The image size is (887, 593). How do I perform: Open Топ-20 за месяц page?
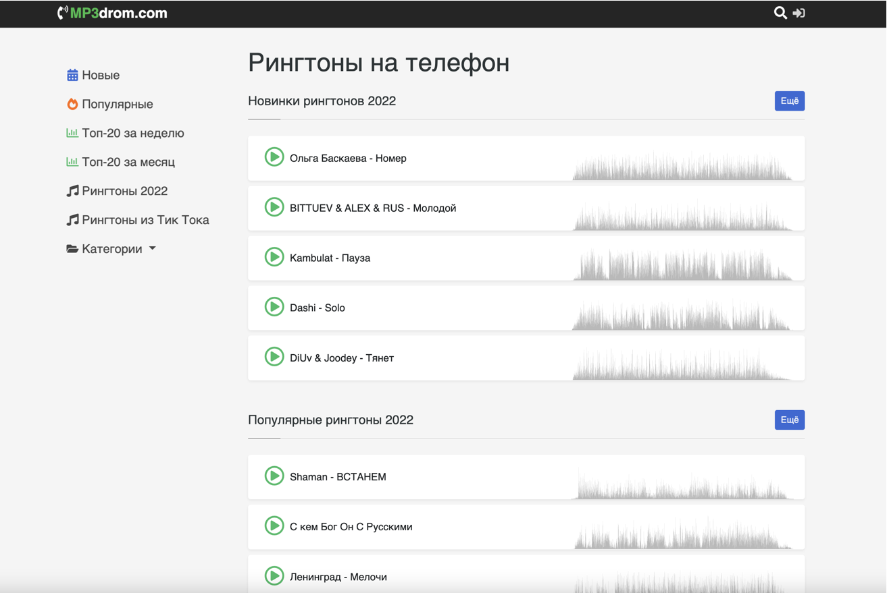click(128, 162)
